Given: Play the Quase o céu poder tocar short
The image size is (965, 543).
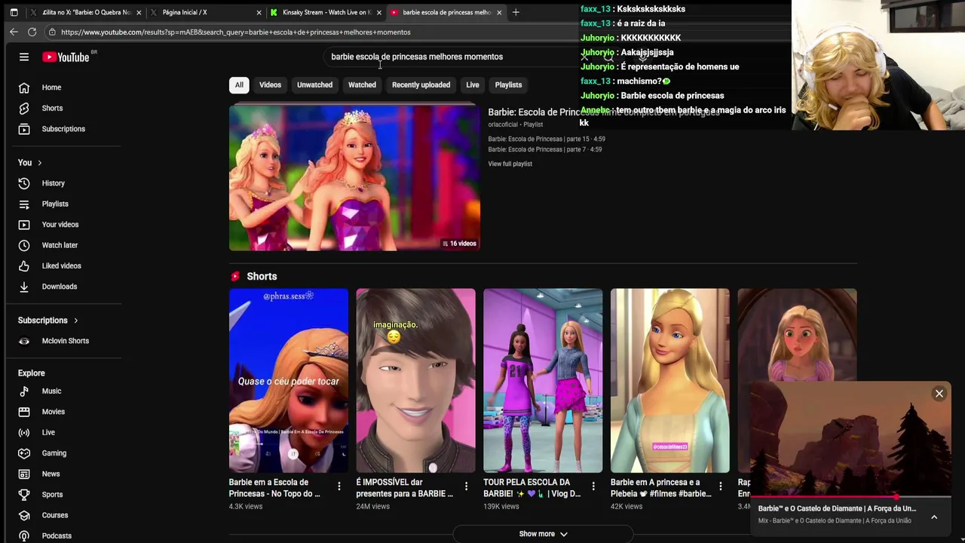Looking at the screenshot, I should [x=289, y=381].
